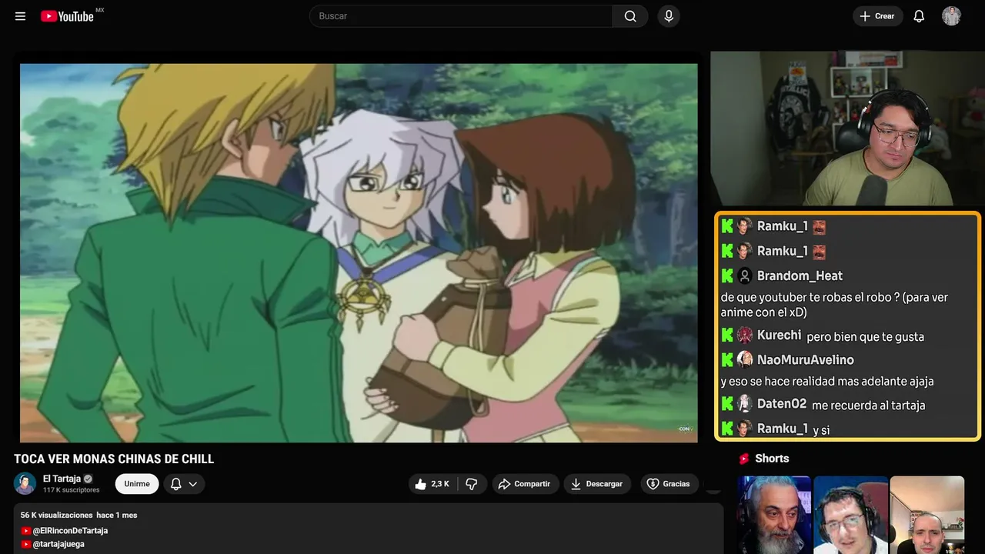The height and width of the screenshot is (554, 985).
Task: Start voice search with the microphone
Action: 669,16
